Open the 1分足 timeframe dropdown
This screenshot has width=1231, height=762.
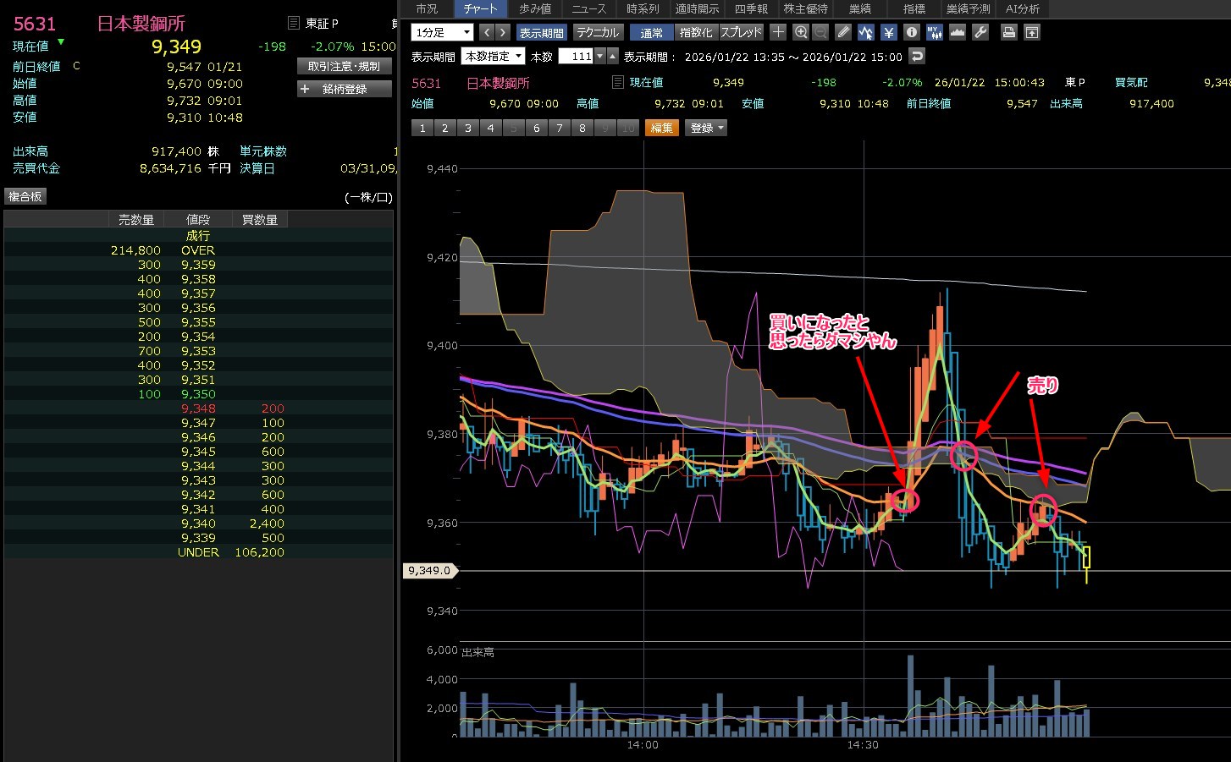pos(442,32)
